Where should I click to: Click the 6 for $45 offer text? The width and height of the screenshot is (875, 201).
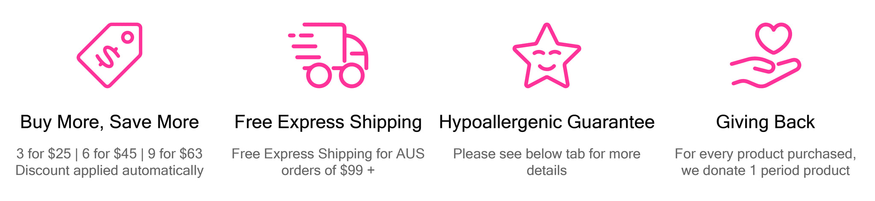(x=109, y=154)
